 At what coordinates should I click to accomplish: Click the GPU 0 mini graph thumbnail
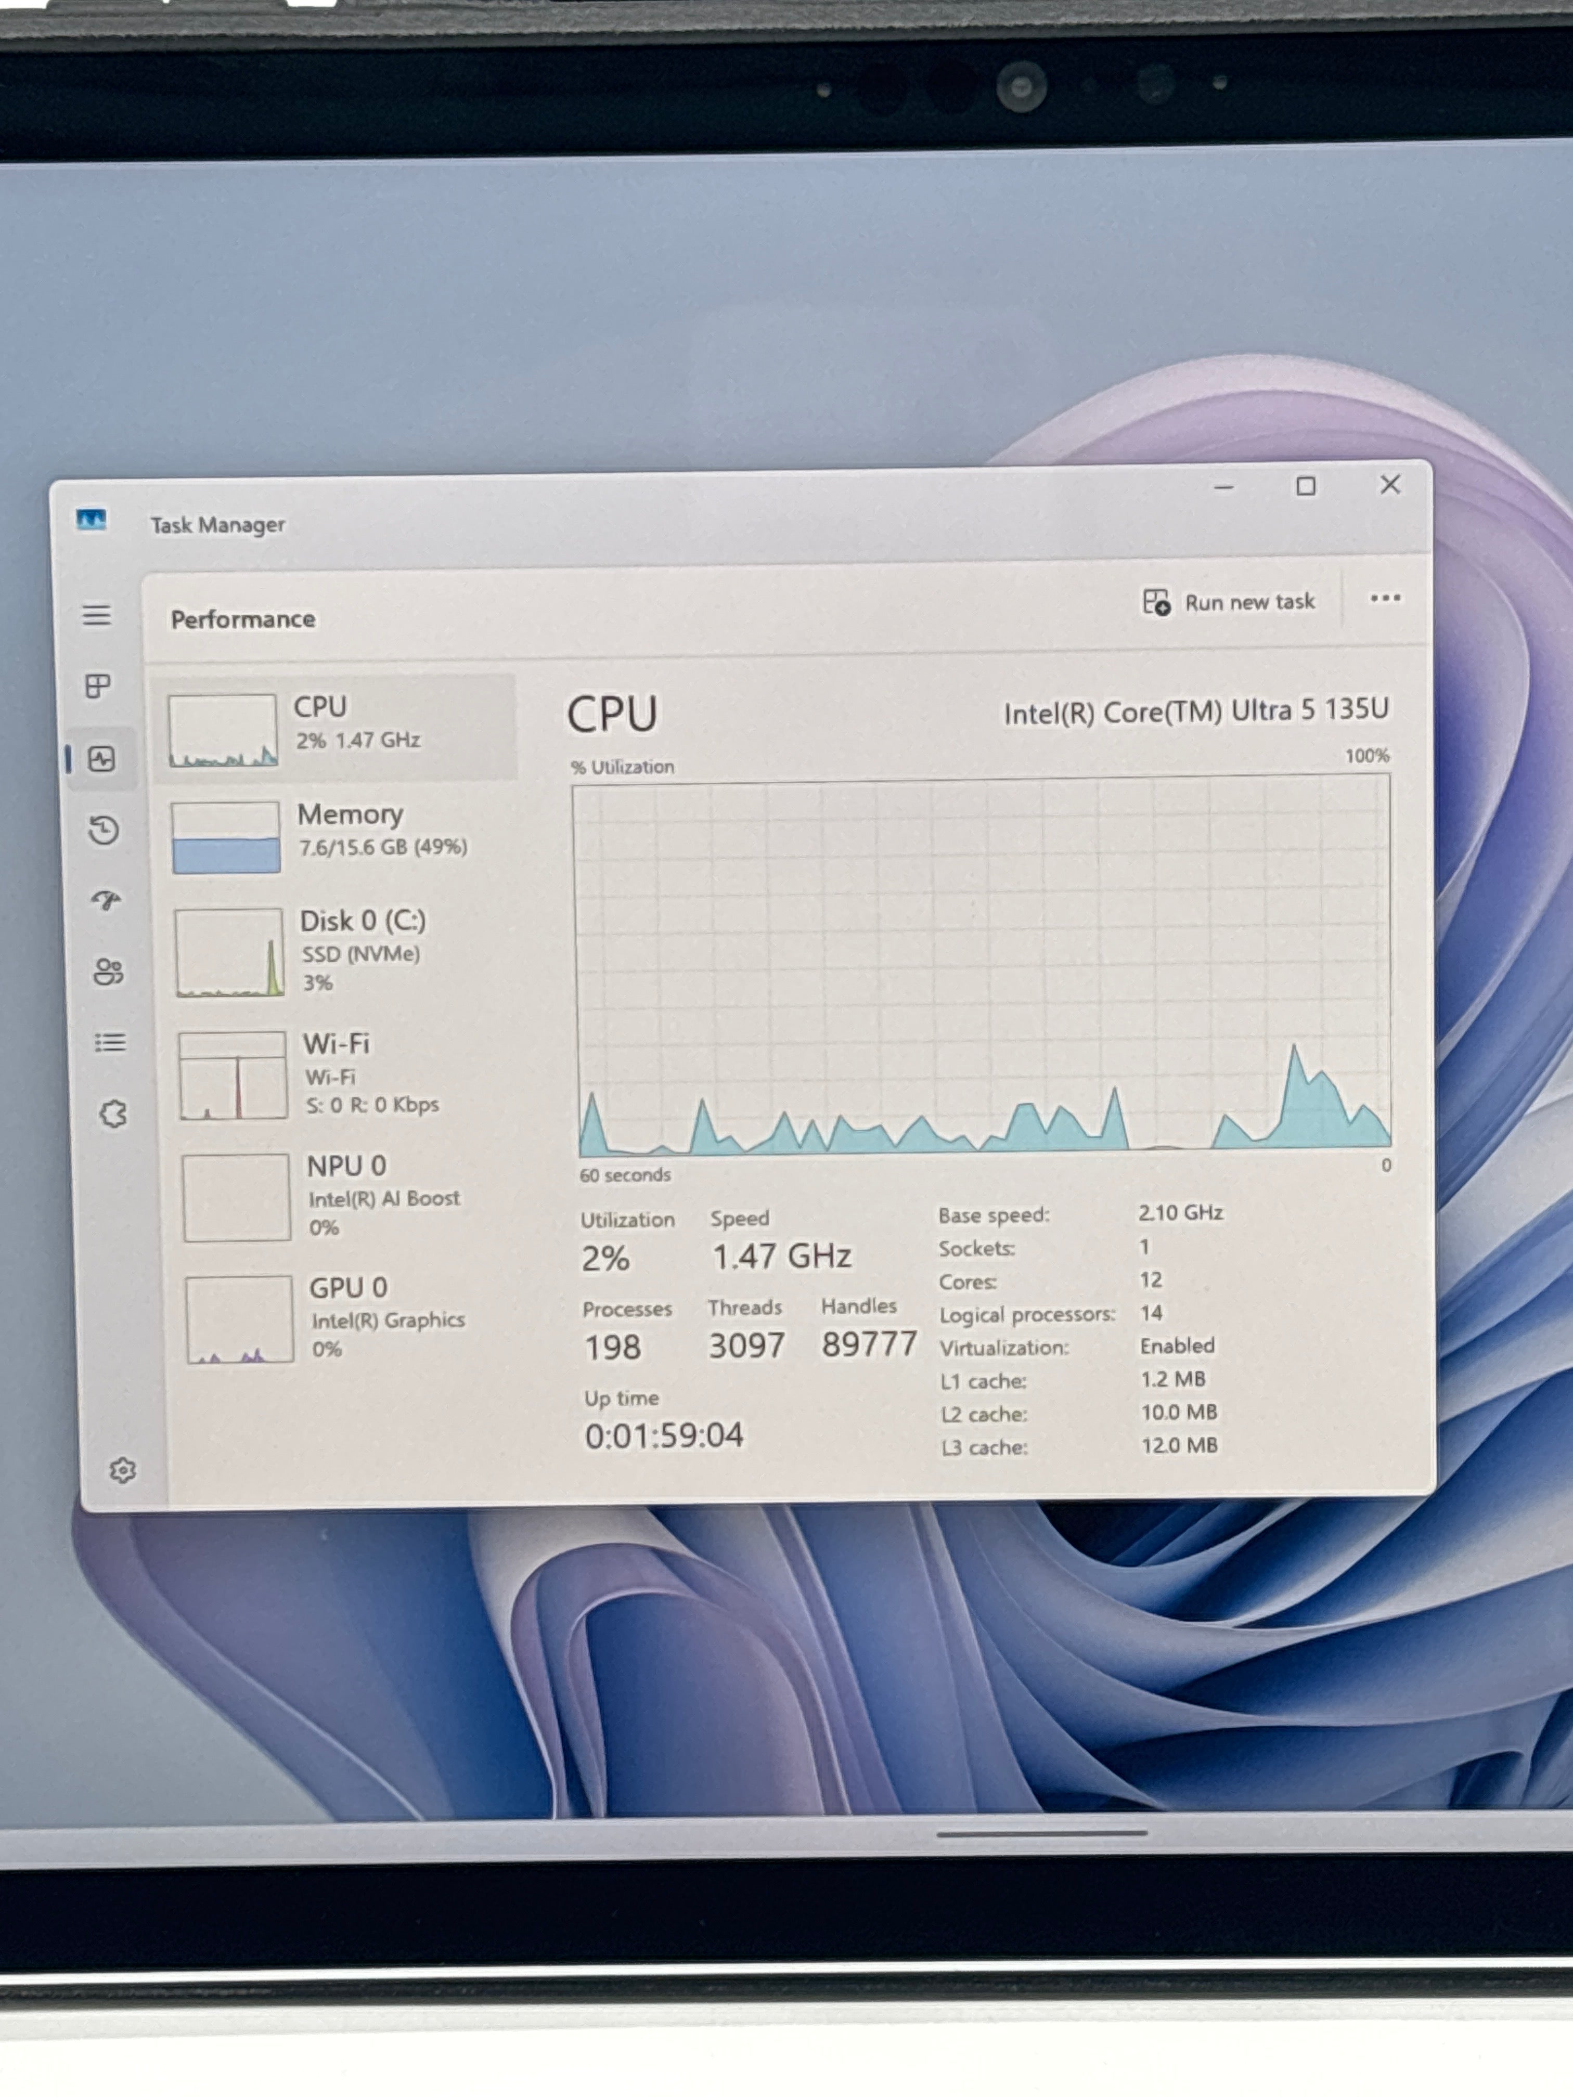[239, 1318]
